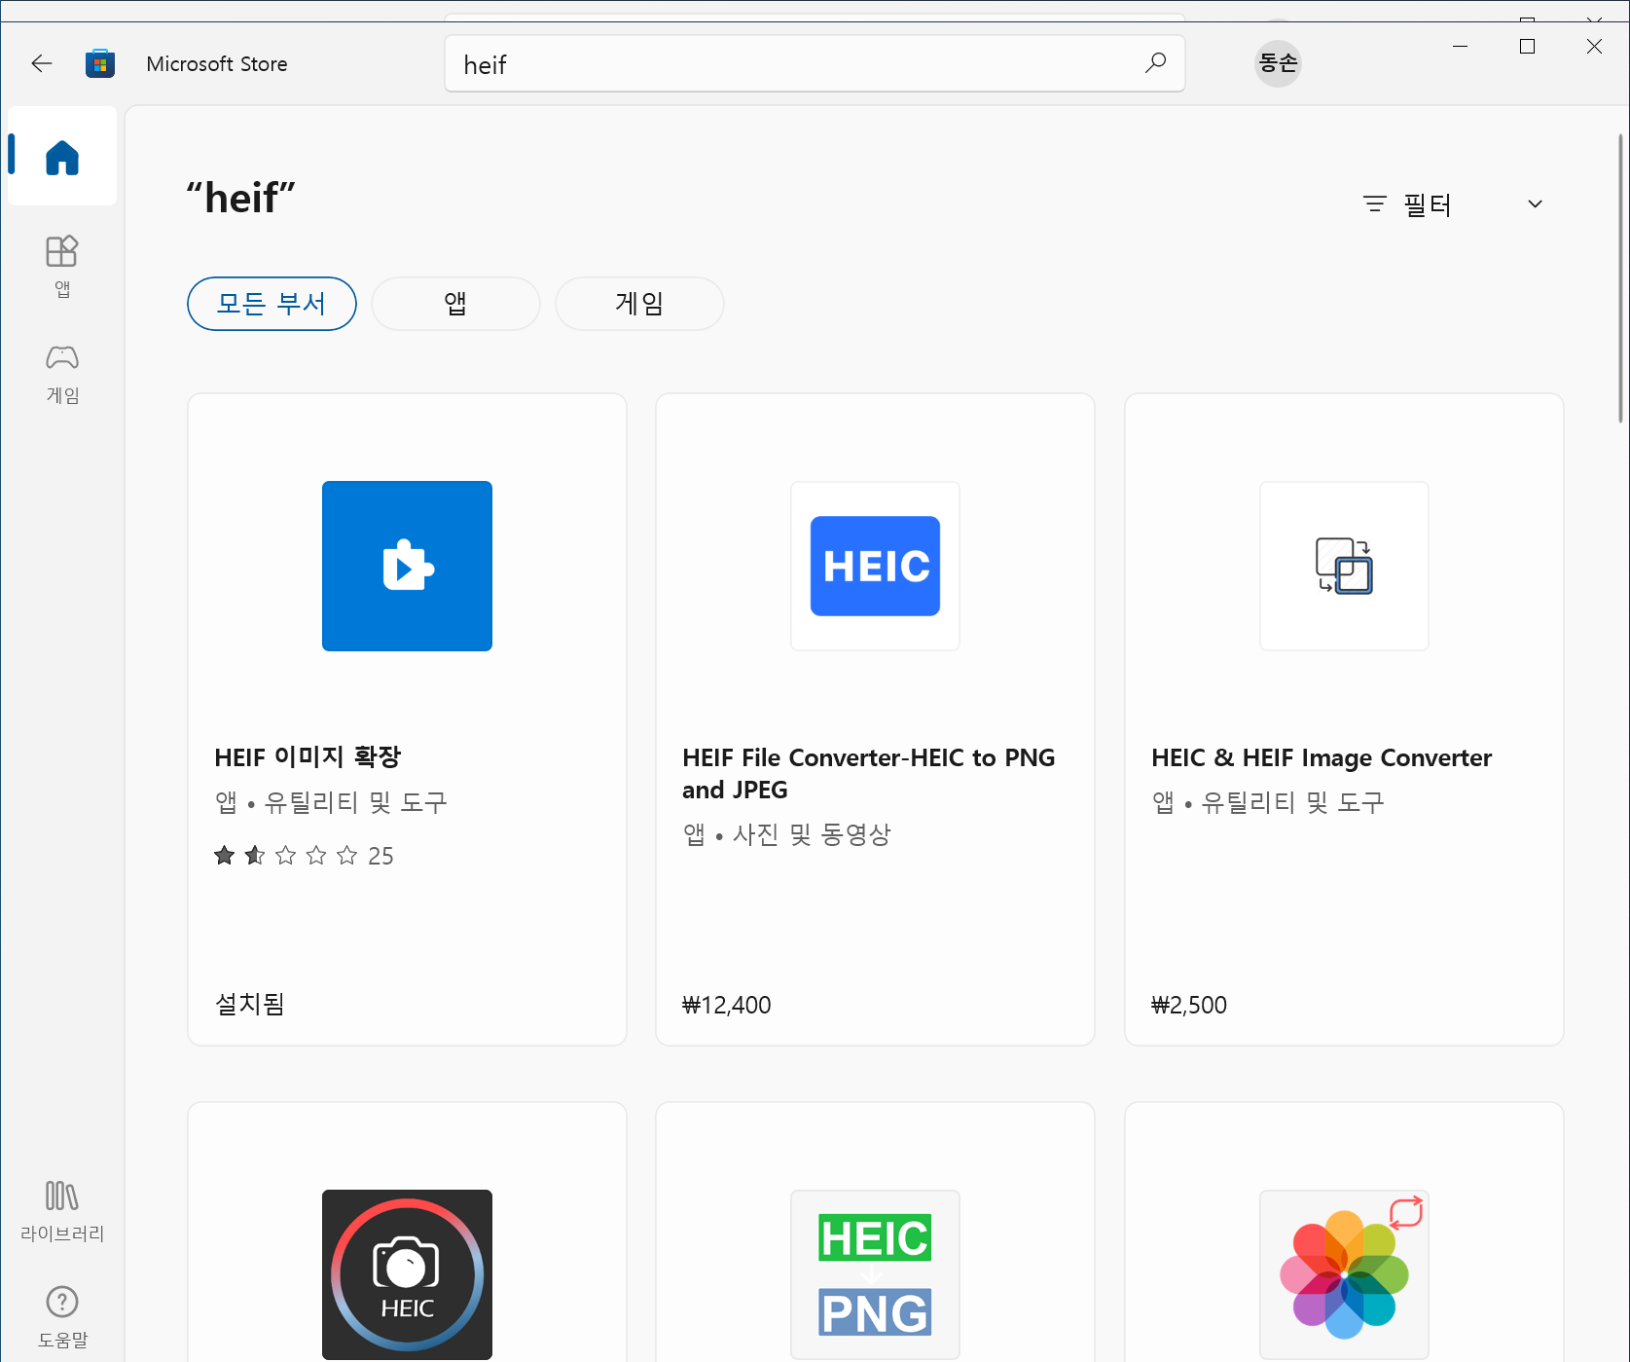
Task: Select the 게임 filter tab
Action: pyautogui.click(x=639, y=304)
